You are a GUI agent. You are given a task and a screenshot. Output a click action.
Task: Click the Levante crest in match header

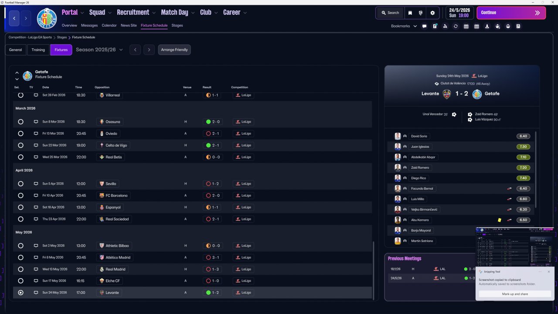pos(446,94)
